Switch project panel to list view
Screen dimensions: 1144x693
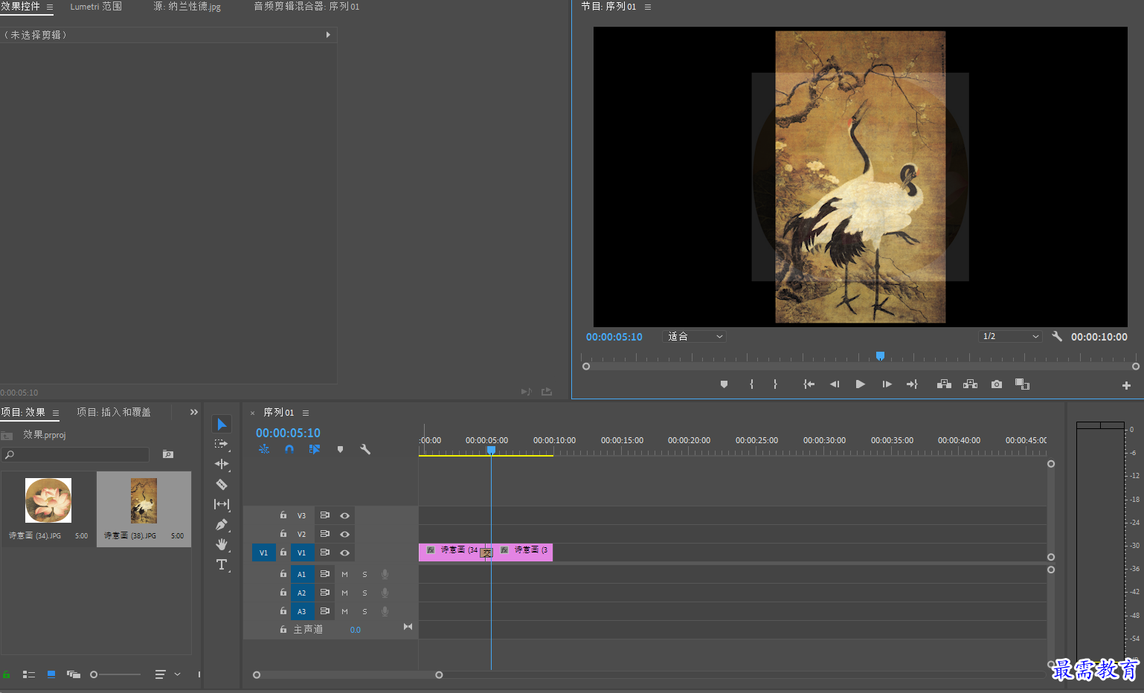(29, 674)
